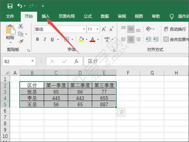The image size is (189, 142).
Task: Click the 合并后居中 merge button
Action: pos(176,40)
